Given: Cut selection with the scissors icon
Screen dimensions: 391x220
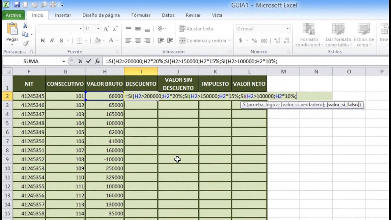Looking at the screenshot, I should pyautogui.click(x=25, y=26).
